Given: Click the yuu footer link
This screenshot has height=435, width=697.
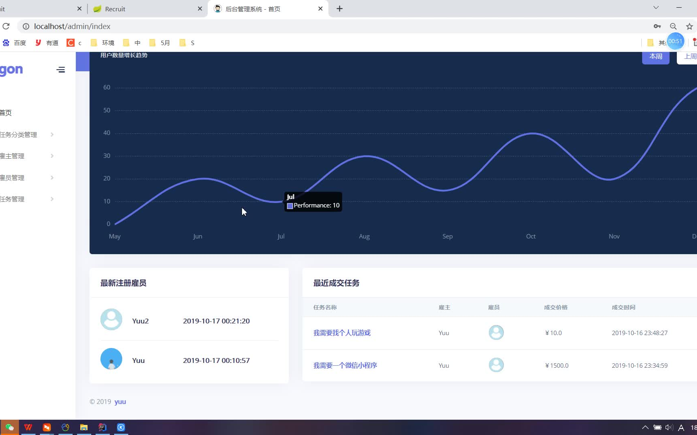Looking at the screenshot, I should point(120,402).
